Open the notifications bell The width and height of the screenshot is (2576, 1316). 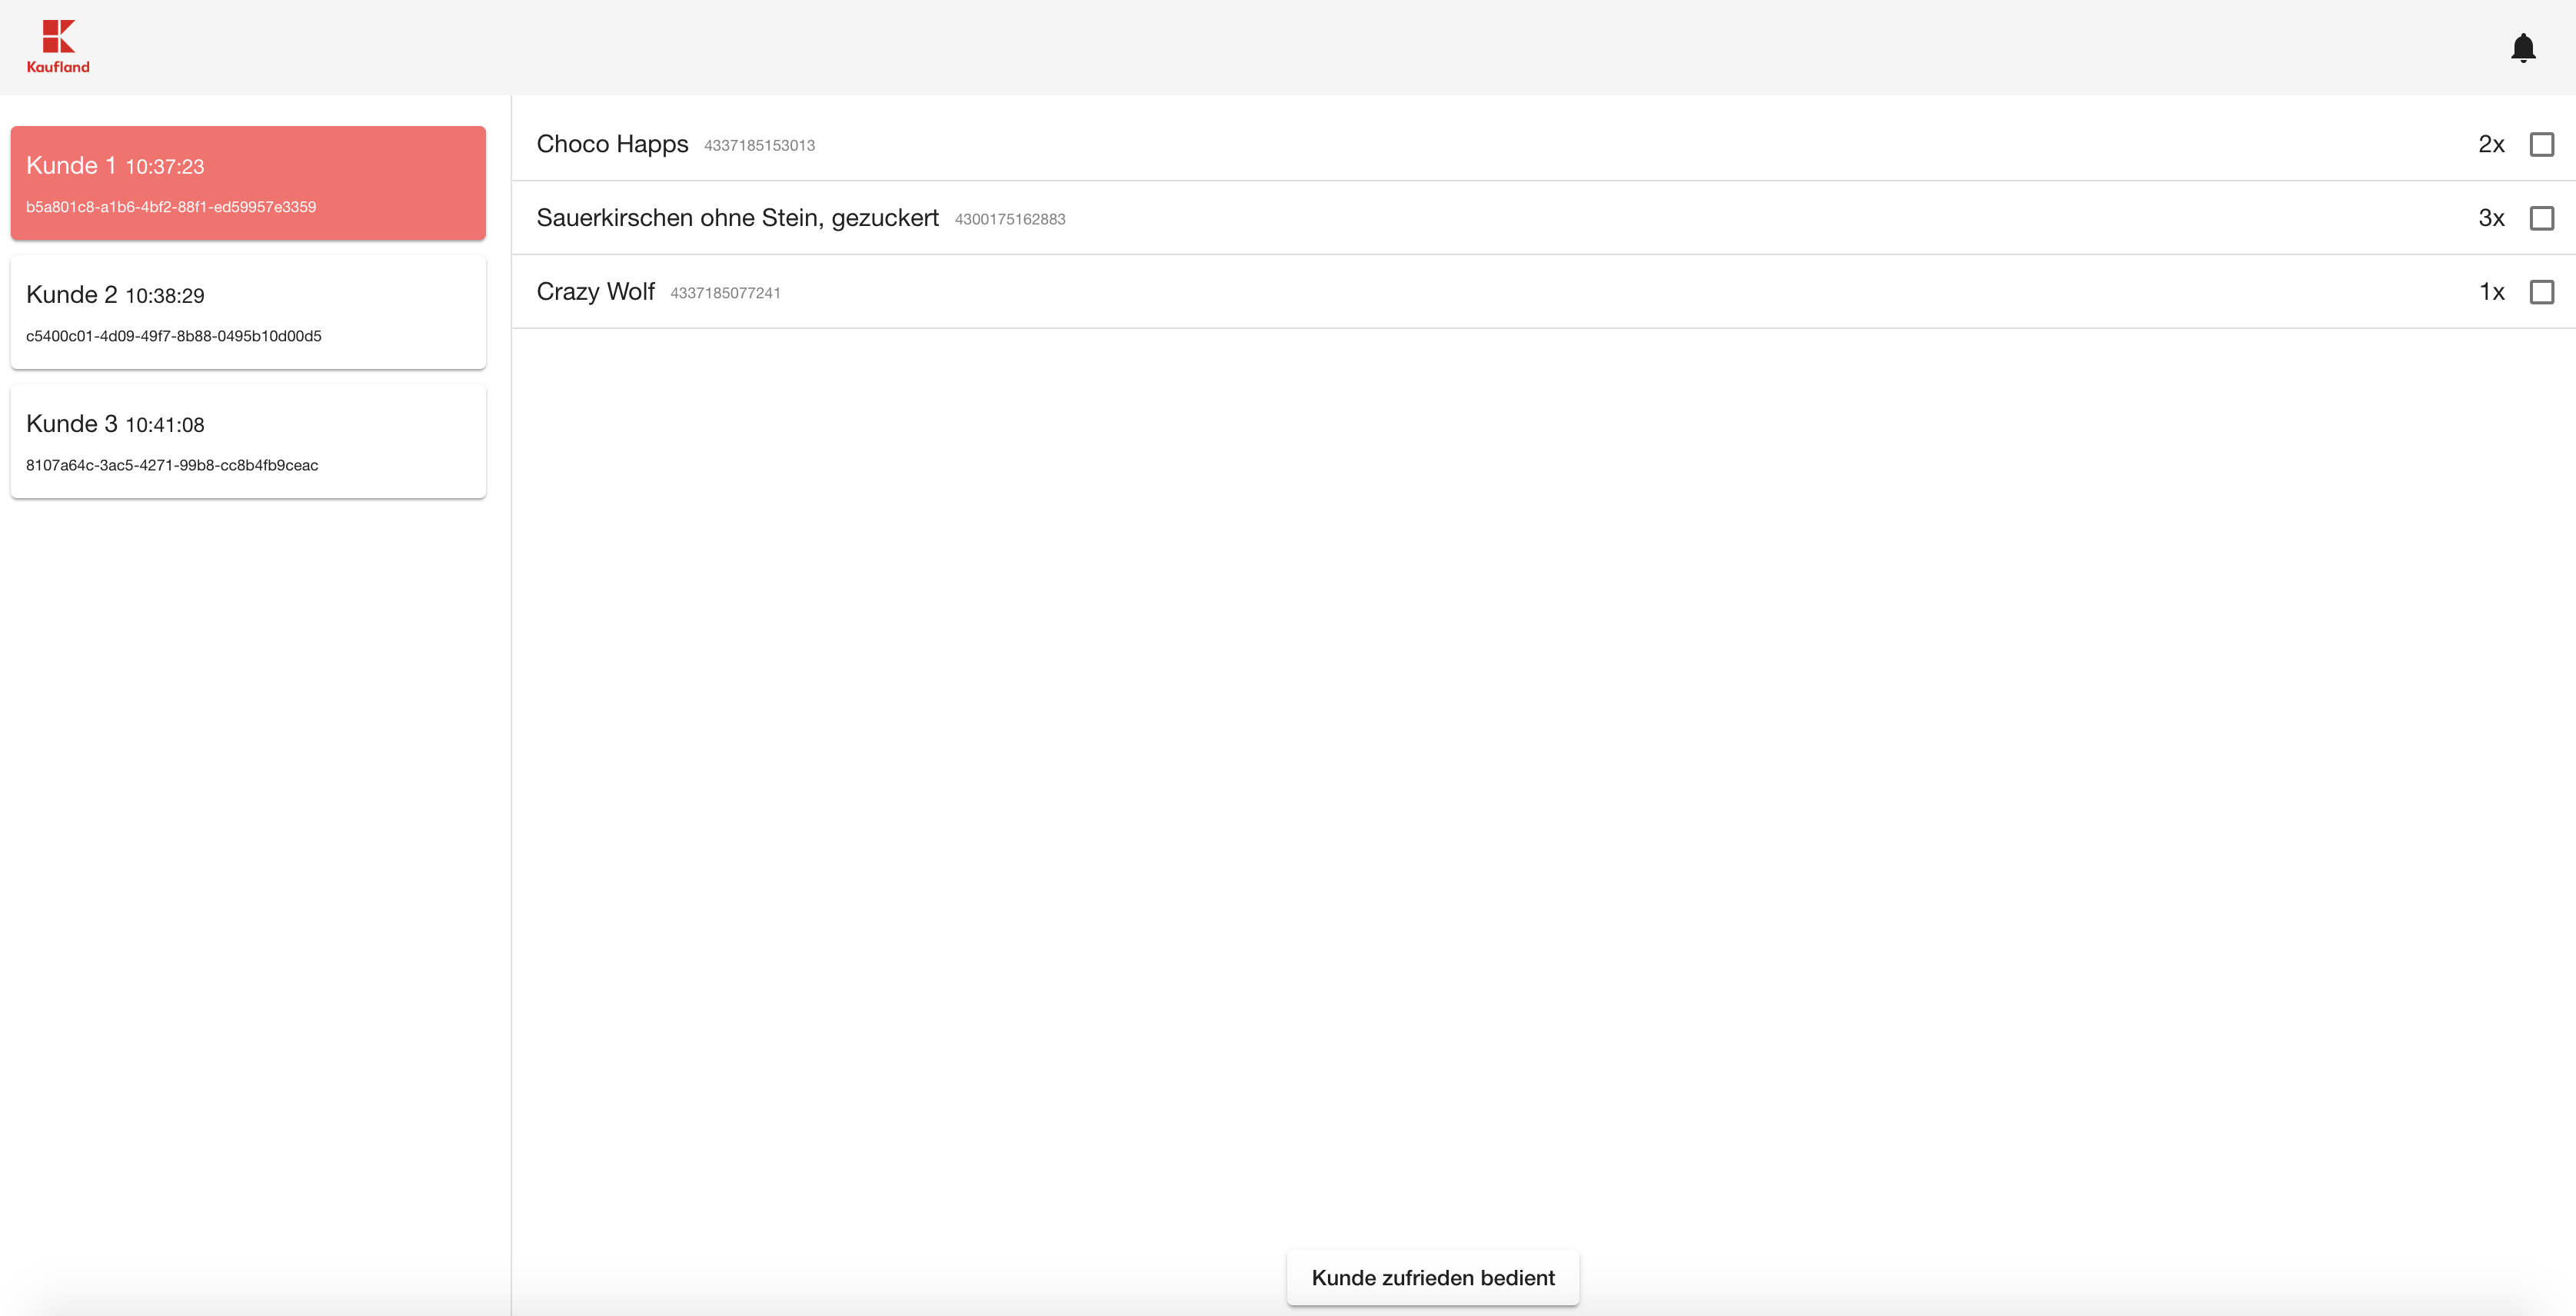(x=2522, y=48)
